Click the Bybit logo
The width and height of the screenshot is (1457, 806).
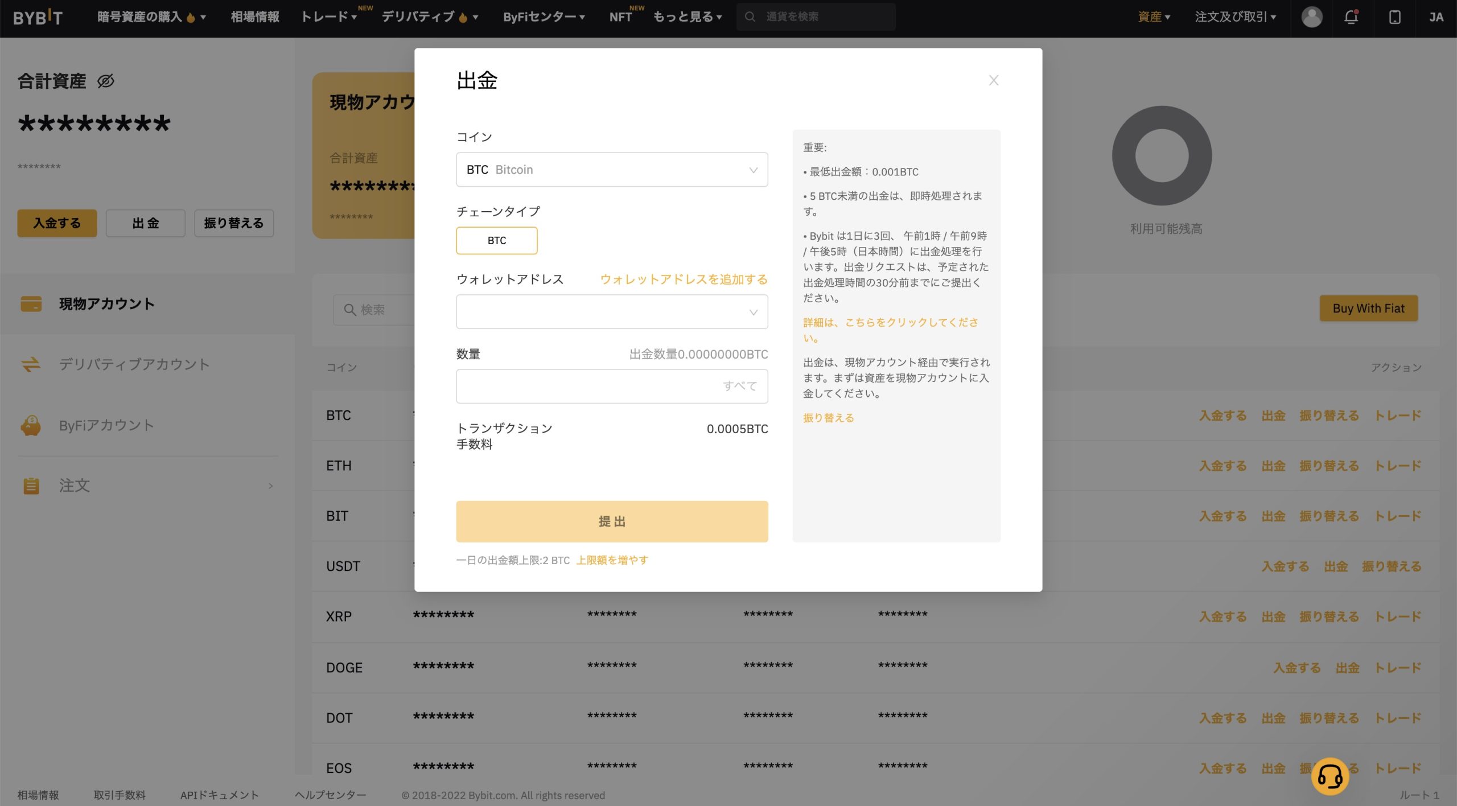[38, 17]
